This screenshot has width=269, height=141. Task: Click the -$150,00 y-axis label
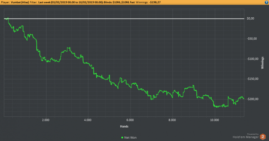tap(252, 79)
